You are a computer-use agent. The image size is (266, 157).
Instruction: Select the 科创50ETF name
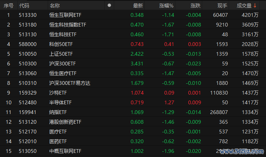61,44
